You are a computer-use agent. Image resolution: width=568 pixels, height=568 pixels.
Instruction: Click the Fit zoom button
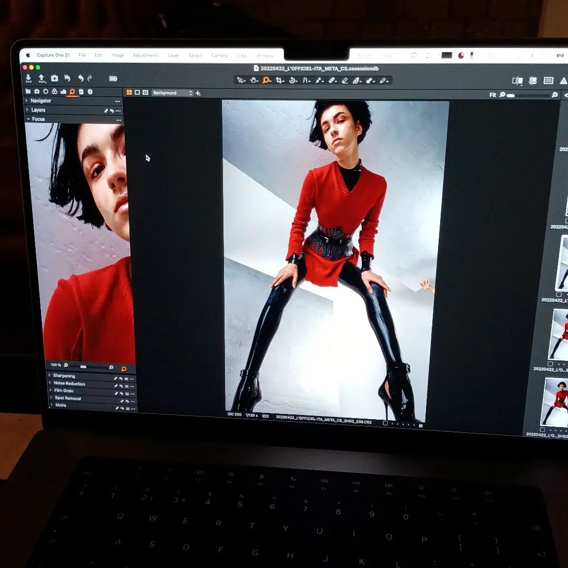492,95
